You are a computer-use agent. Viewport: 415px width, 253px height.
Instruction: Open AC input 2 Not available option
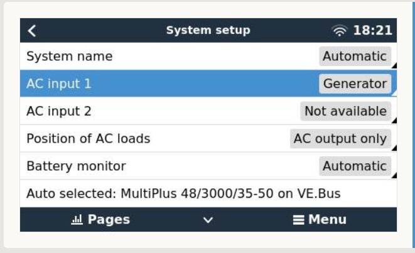pyautogui.click(x=345, y=111)
